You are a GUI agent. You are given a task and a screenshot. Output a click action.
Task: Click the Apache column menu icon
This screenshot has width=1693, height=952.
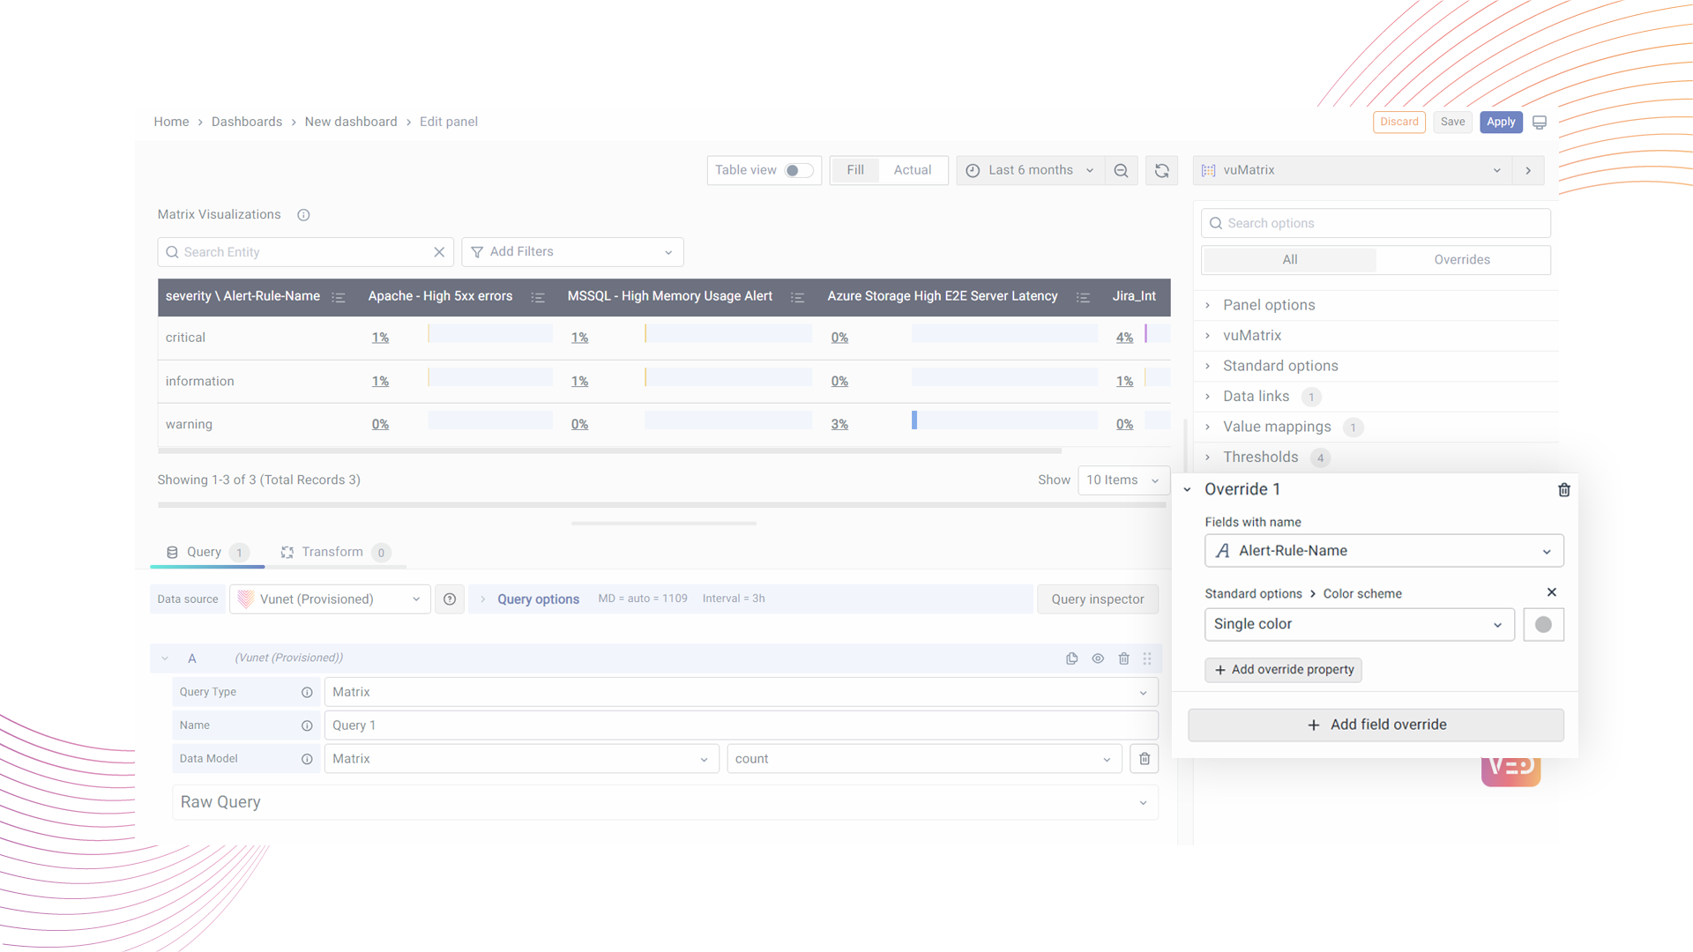538,297
